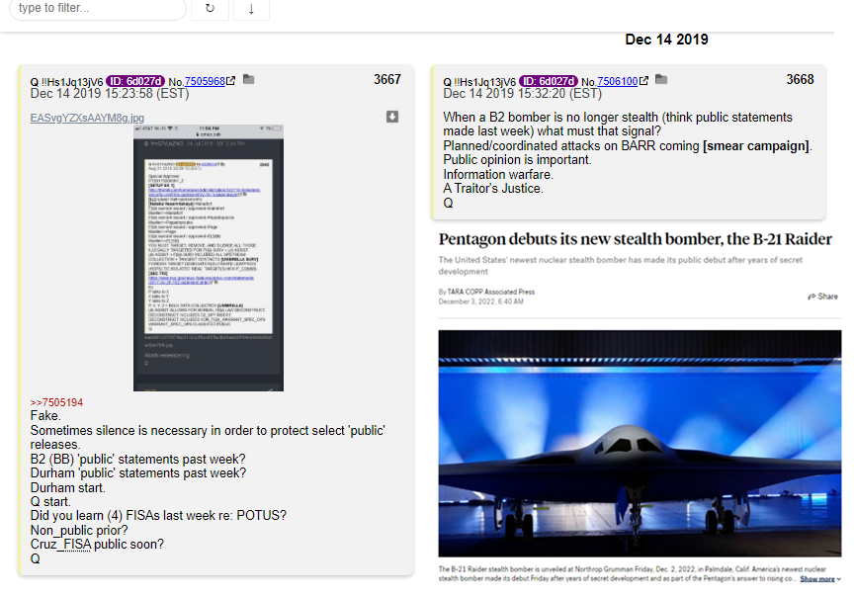Click 'Information warfare.' line in post 3668

coord(498,174)
